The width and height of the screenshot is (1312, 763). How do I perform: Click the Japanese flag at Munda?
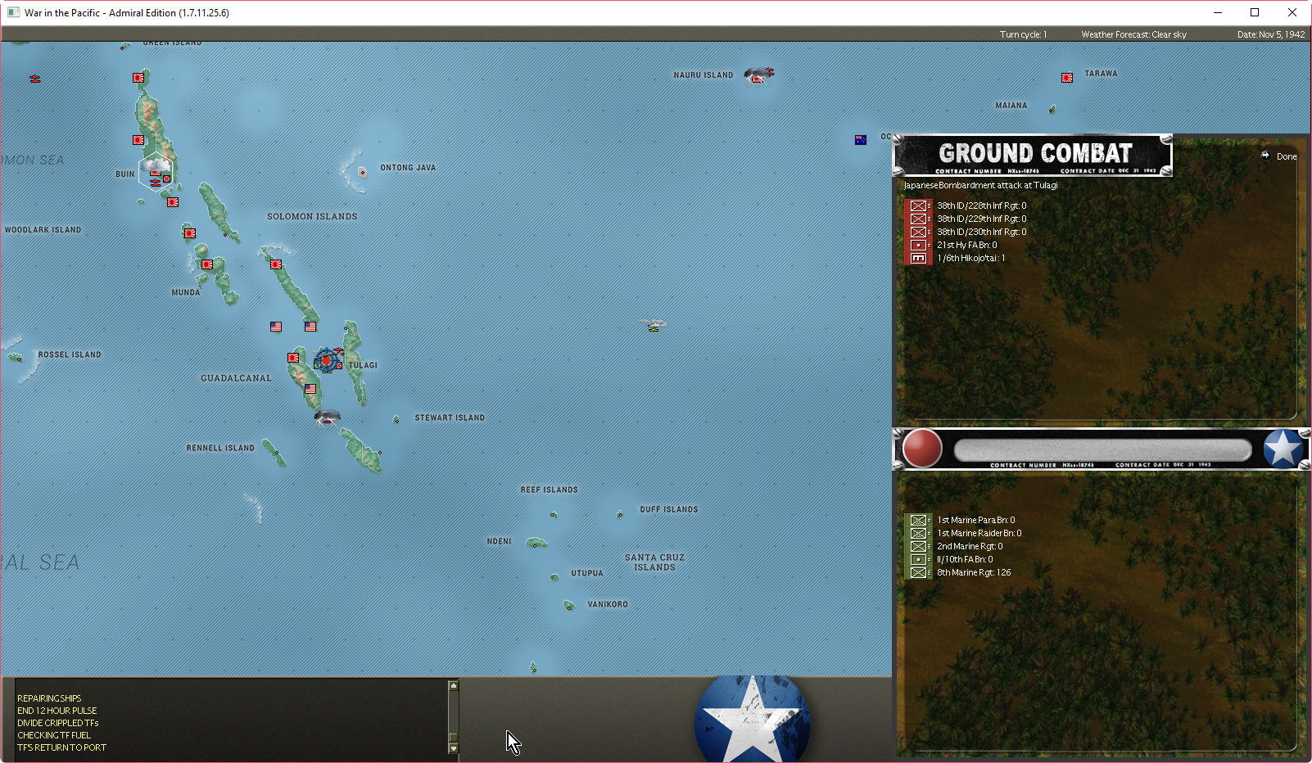click(207, 264)
